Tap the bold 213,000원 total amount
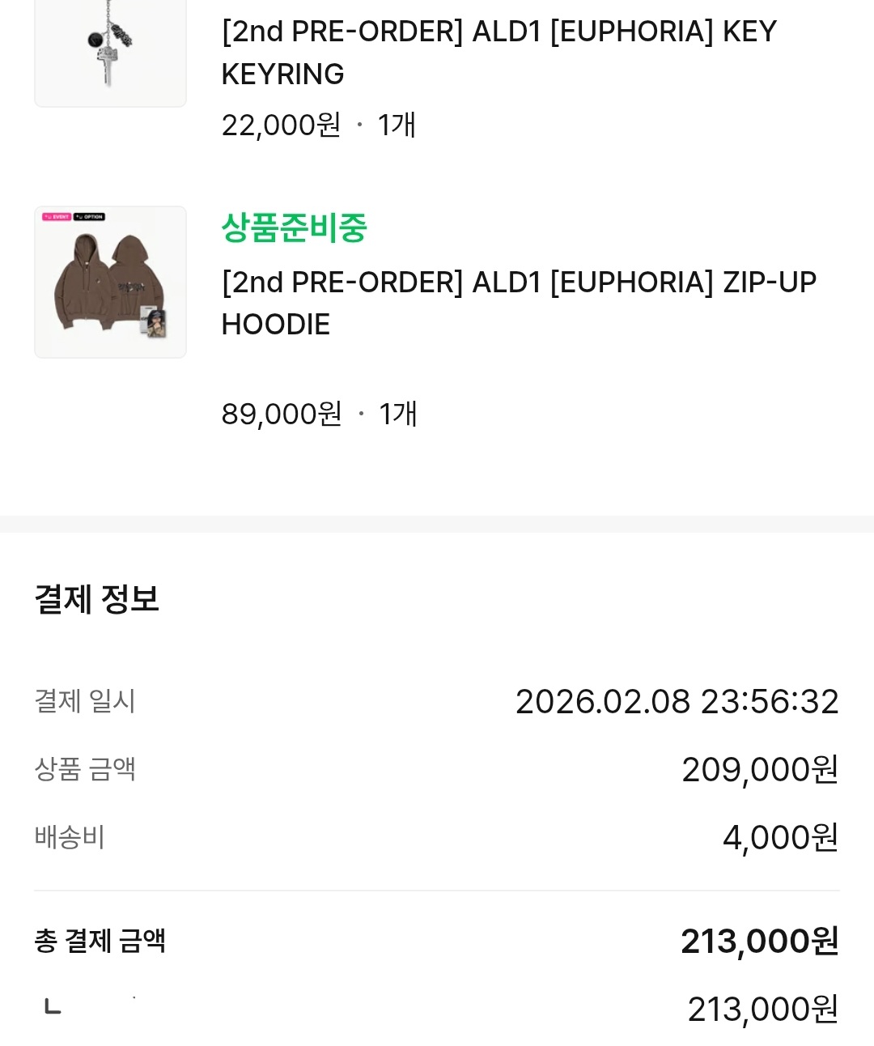Image resolution: width=874 pixels, height=1046 pixels. pos(759,942)
